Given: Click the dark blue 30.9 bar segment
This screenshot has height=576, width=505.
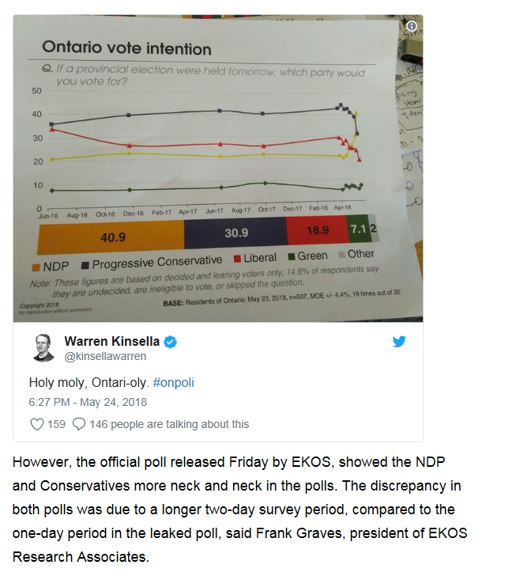Looking at the screenshot, I should (235, 233).
